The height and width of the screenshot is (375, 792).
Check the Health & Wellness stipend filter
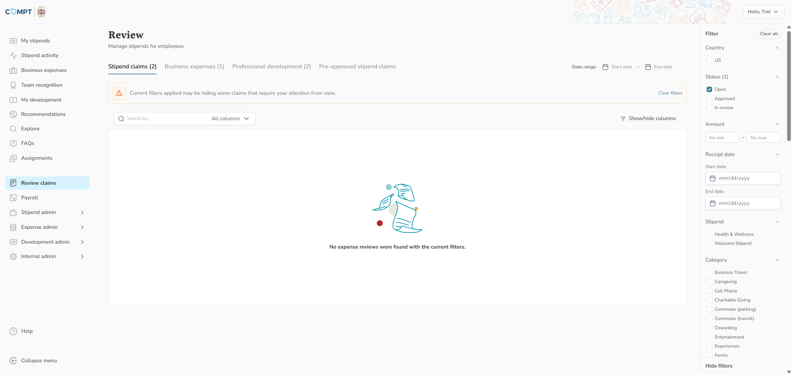pos(709,234)
